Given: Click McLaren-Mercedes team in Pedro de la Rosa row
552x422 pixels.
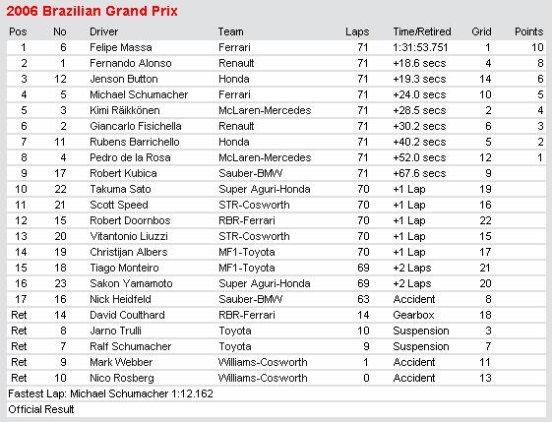Looking at the screenshot, I should click(x=265, y=157).
